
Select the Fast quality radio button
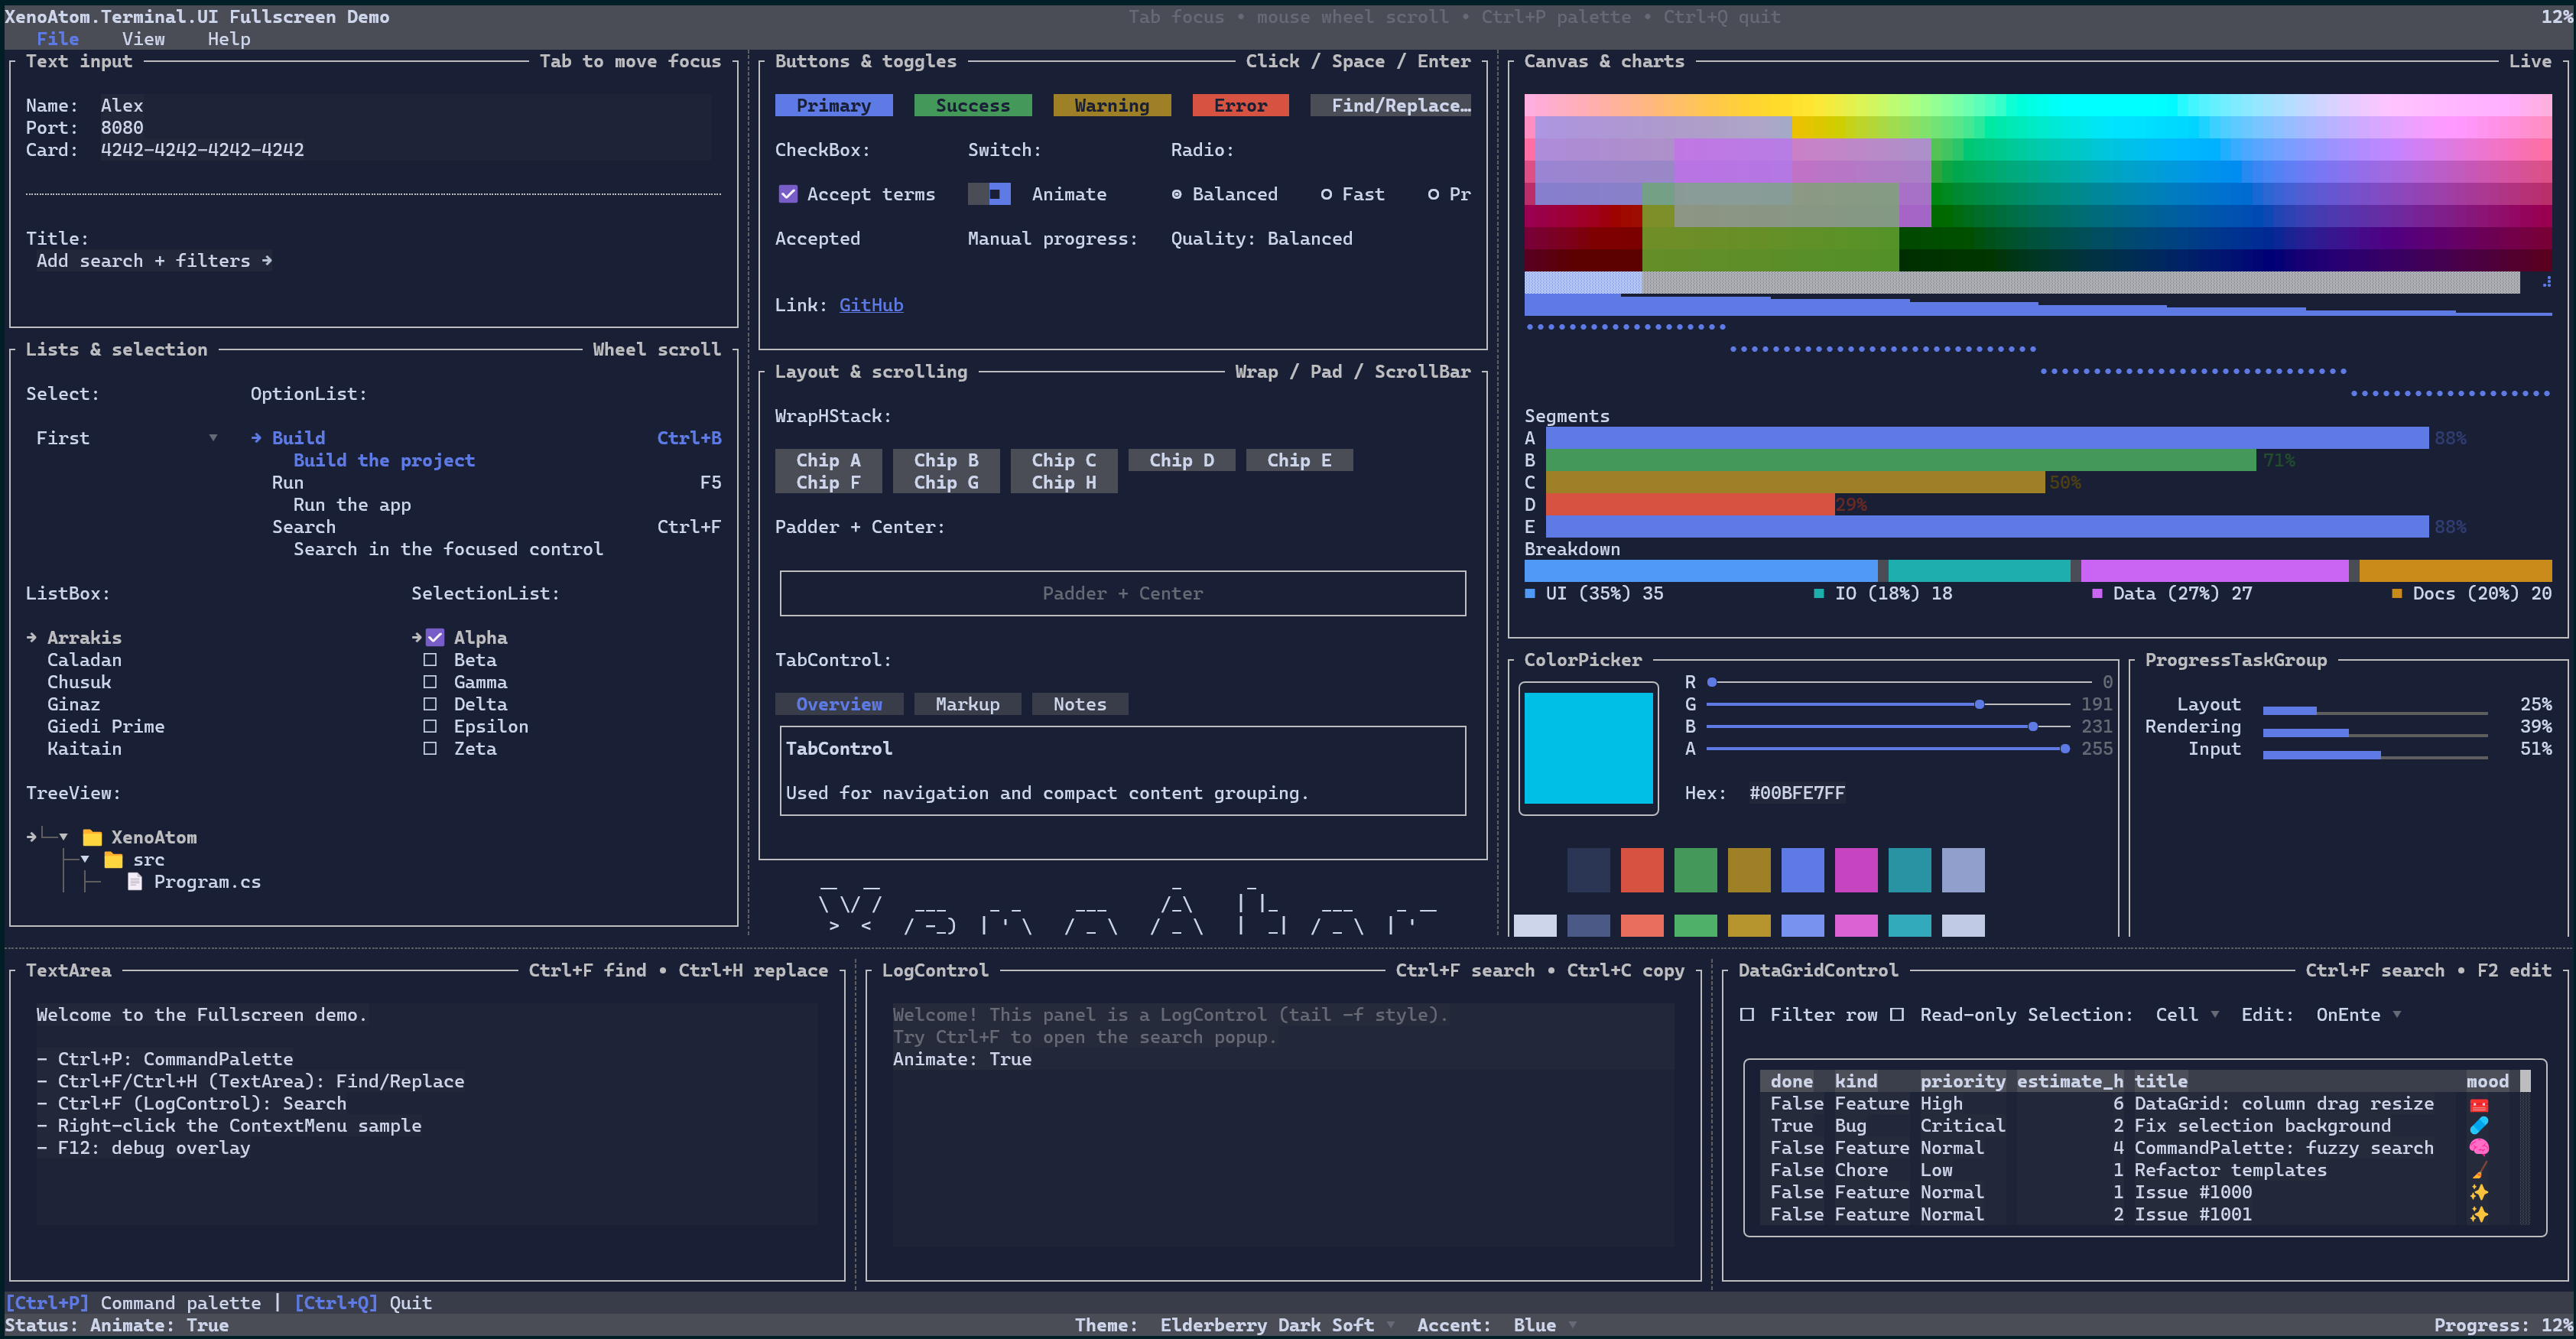coord(1326,194)
